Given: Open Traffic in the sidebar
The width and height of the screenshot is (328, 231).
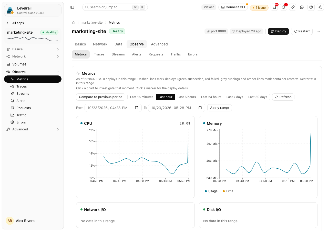Looking at the screenshot, I should (x=33, y=115).
